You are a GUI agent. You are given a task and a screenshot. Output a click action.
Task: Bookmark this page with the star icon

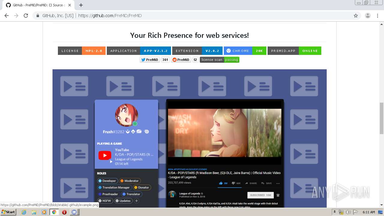pos(356,16)
